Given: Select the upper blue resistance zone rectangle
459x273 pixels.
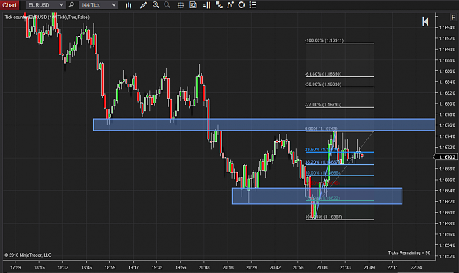Looking at the screenshot, I should click(264, 125).
